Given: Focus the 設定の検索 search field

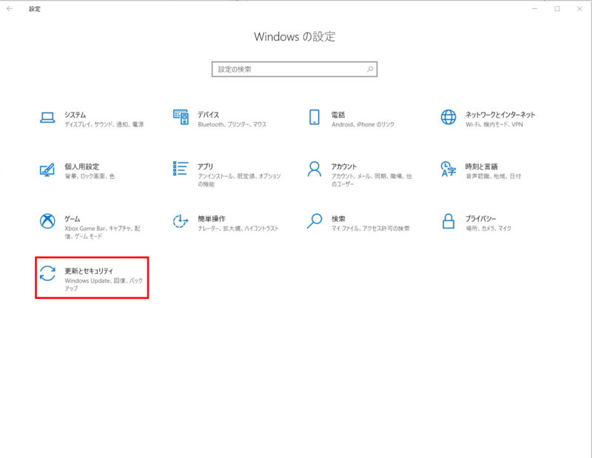Looking at the screenshot, I should pyautogui.click(x=295, y=69).
